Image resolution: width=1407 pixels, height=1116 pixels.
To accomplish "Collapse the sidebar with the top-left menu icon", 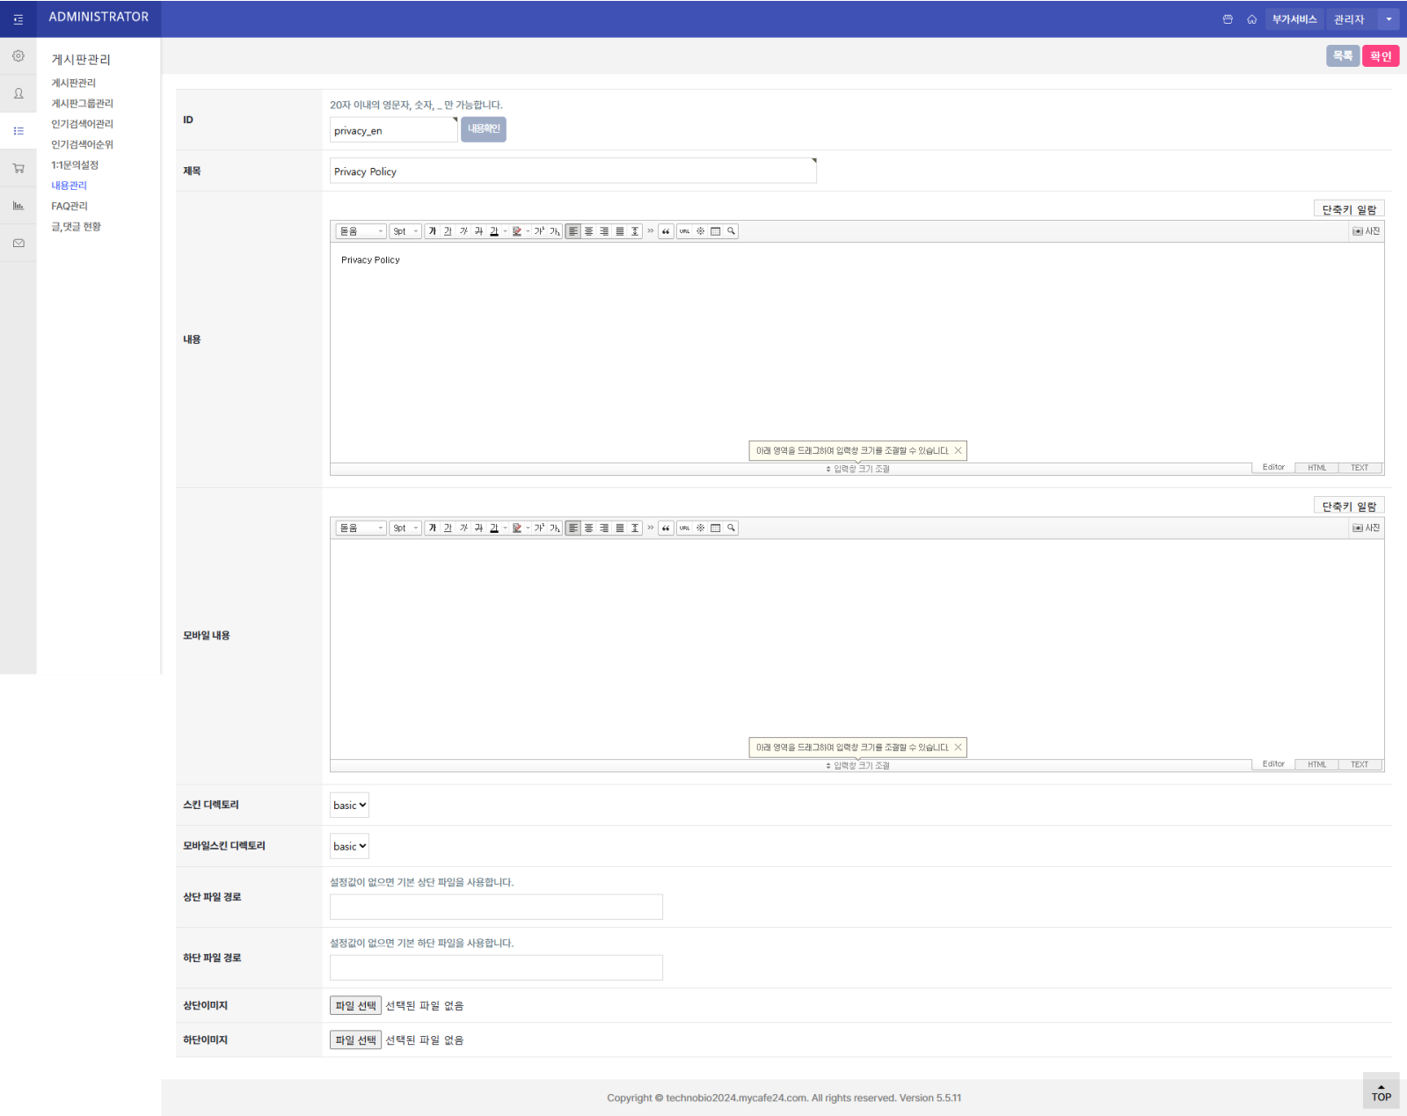I will tap(18, 19).
